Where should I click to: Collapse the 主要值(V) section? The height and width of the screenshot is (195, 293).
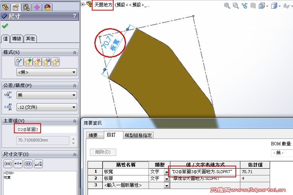(74, 121)
